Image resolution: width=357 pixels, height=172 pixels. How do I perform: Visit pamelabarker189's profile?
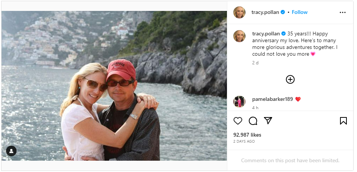click(273, 99)
